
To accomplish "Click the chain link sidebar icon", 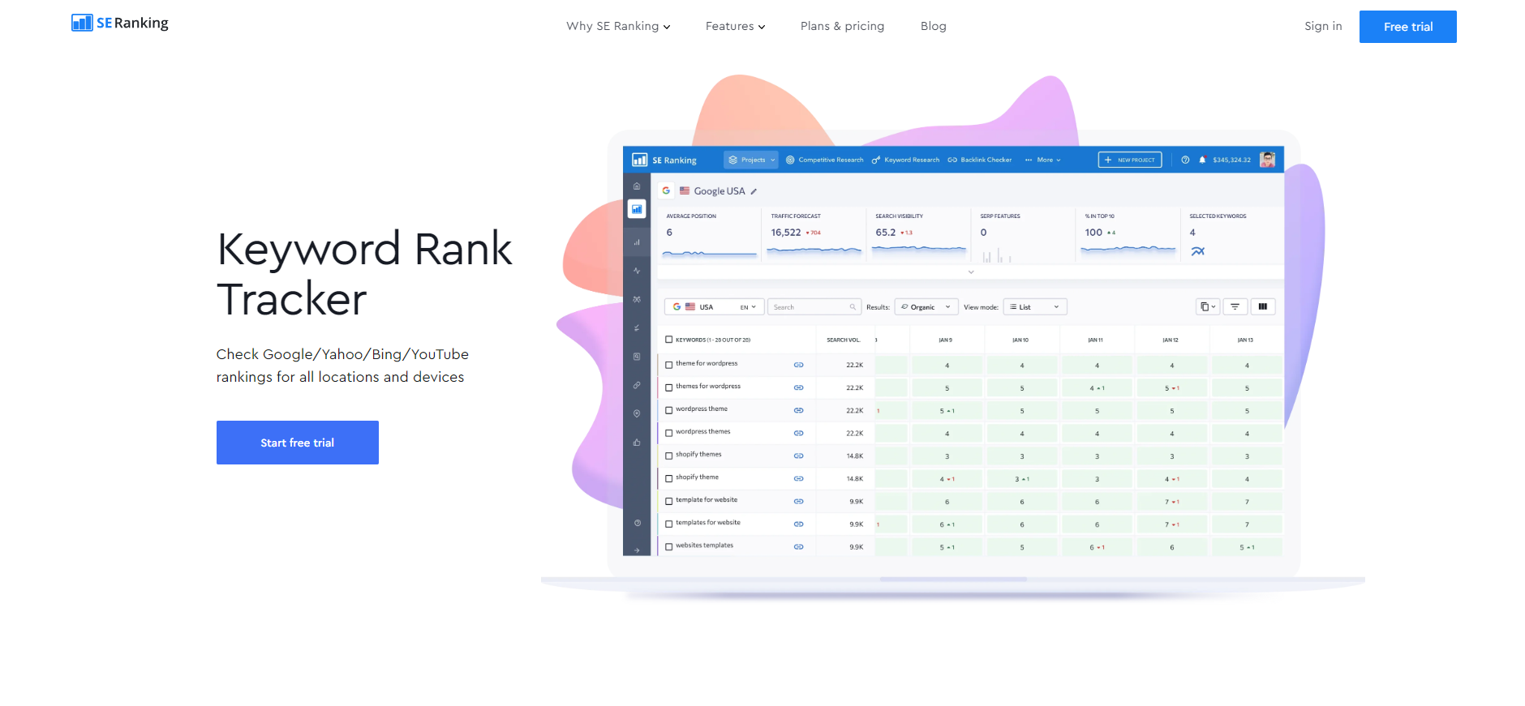I will [x=637, y=385].
